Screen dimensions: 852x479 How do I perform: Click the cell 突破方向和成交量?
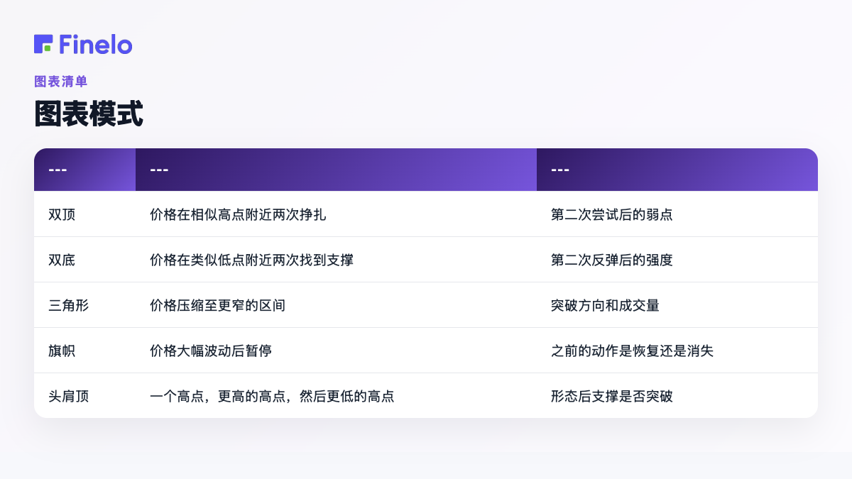click(x=605, y=305)
